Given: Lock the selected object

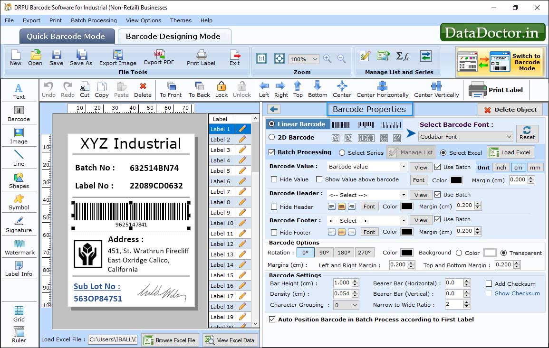Looking at the screenshot, I should [222, 90].
